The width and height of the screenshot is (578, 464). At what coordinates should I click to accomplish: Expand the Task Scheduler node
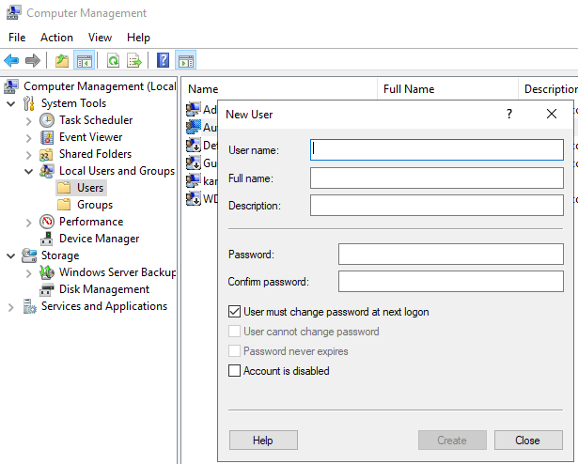pyautogui.click(x=28, y=120)
